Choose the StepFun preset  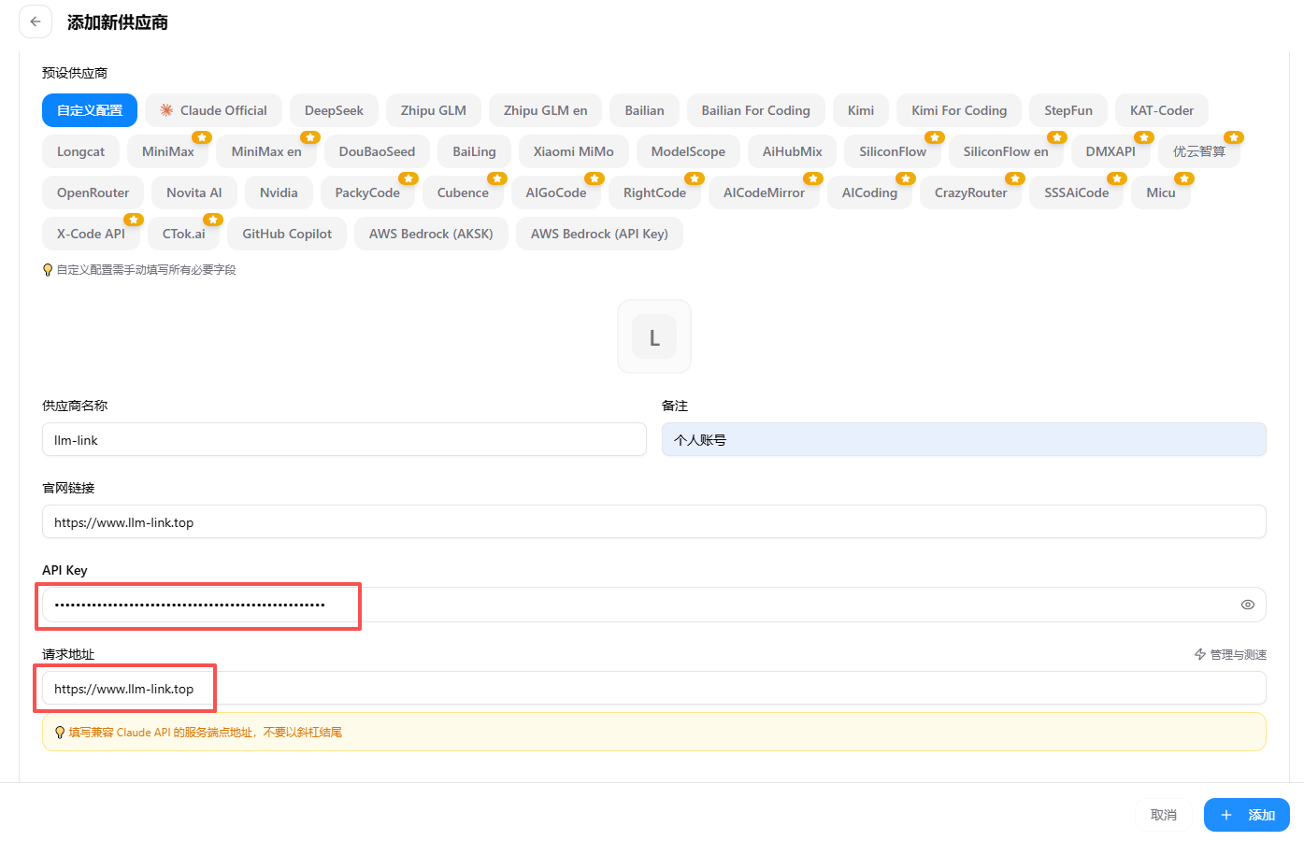(1068, 110)
